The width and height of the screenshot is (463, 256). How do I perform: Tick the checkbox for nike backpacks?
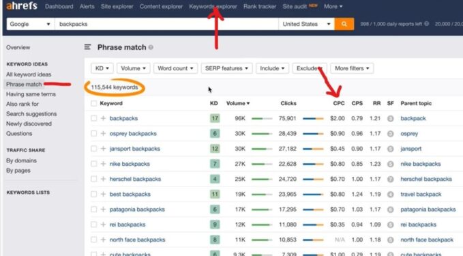click(93, 164)
